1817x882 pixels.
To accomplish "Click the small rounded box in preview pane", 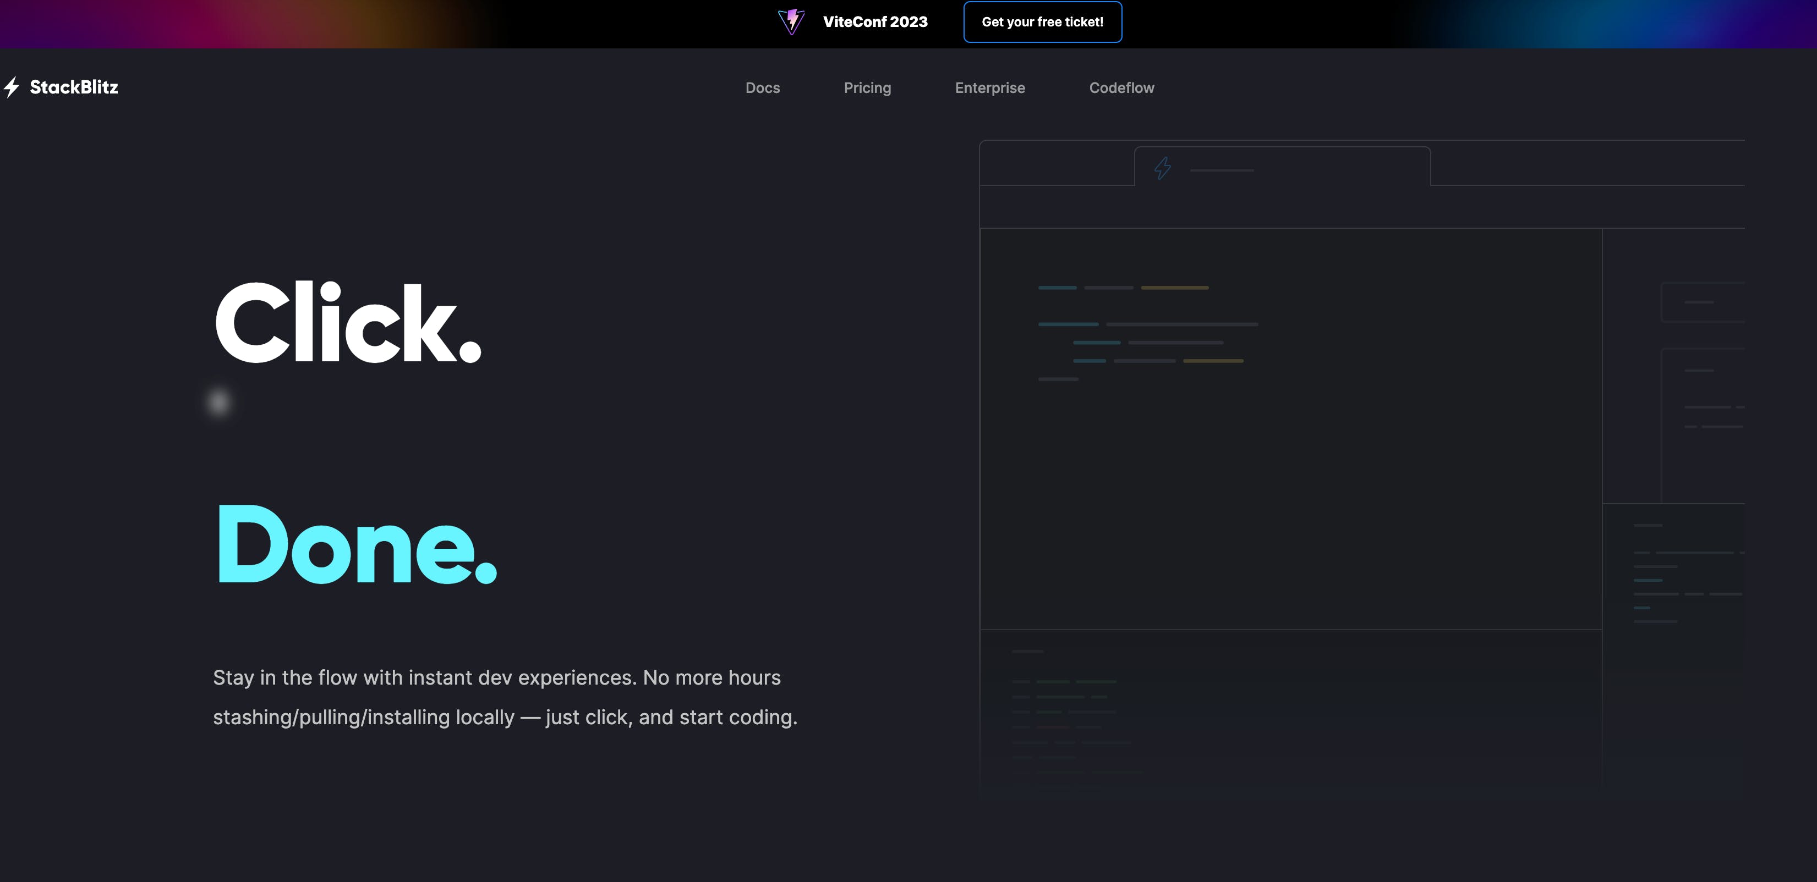I will 1702,302.
